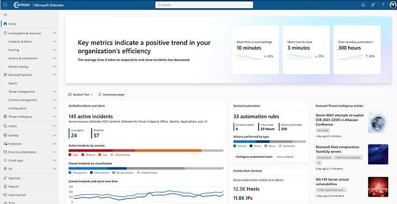Open the View workbook link
The height and width of the screenshot is (204, 397).
point(285,157)
